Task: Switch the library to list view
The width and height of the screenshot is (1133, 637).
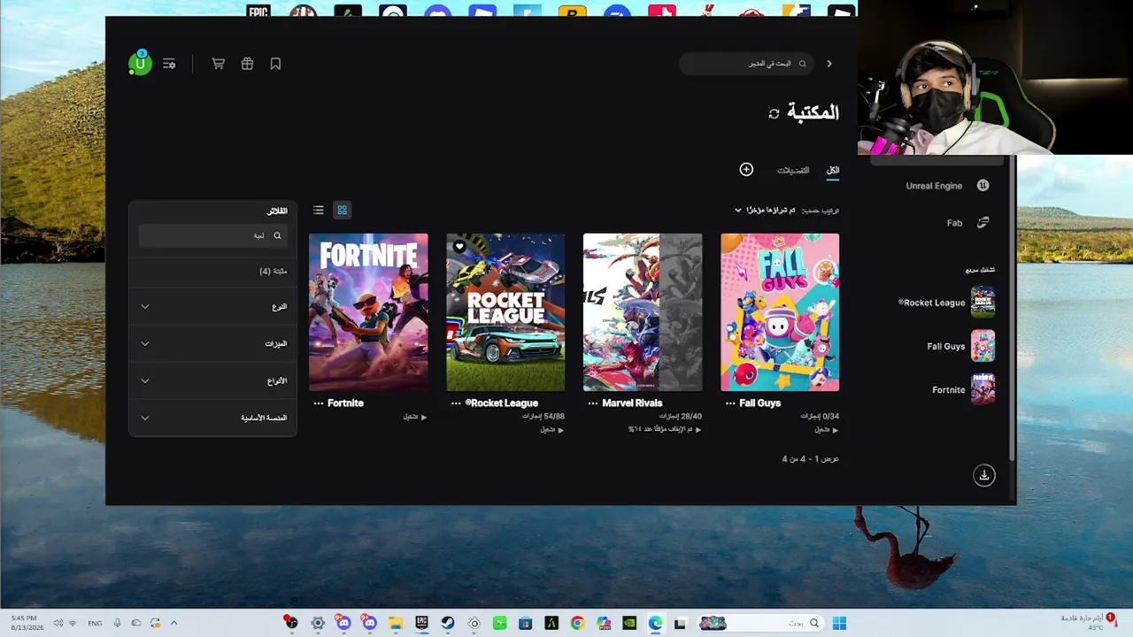Action: (x=319, y=210)
